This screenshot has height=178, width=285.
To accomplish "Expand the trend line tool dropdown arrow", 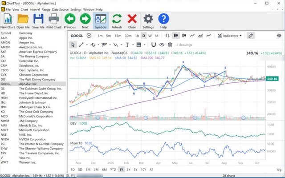I will (x=87, y=45).
